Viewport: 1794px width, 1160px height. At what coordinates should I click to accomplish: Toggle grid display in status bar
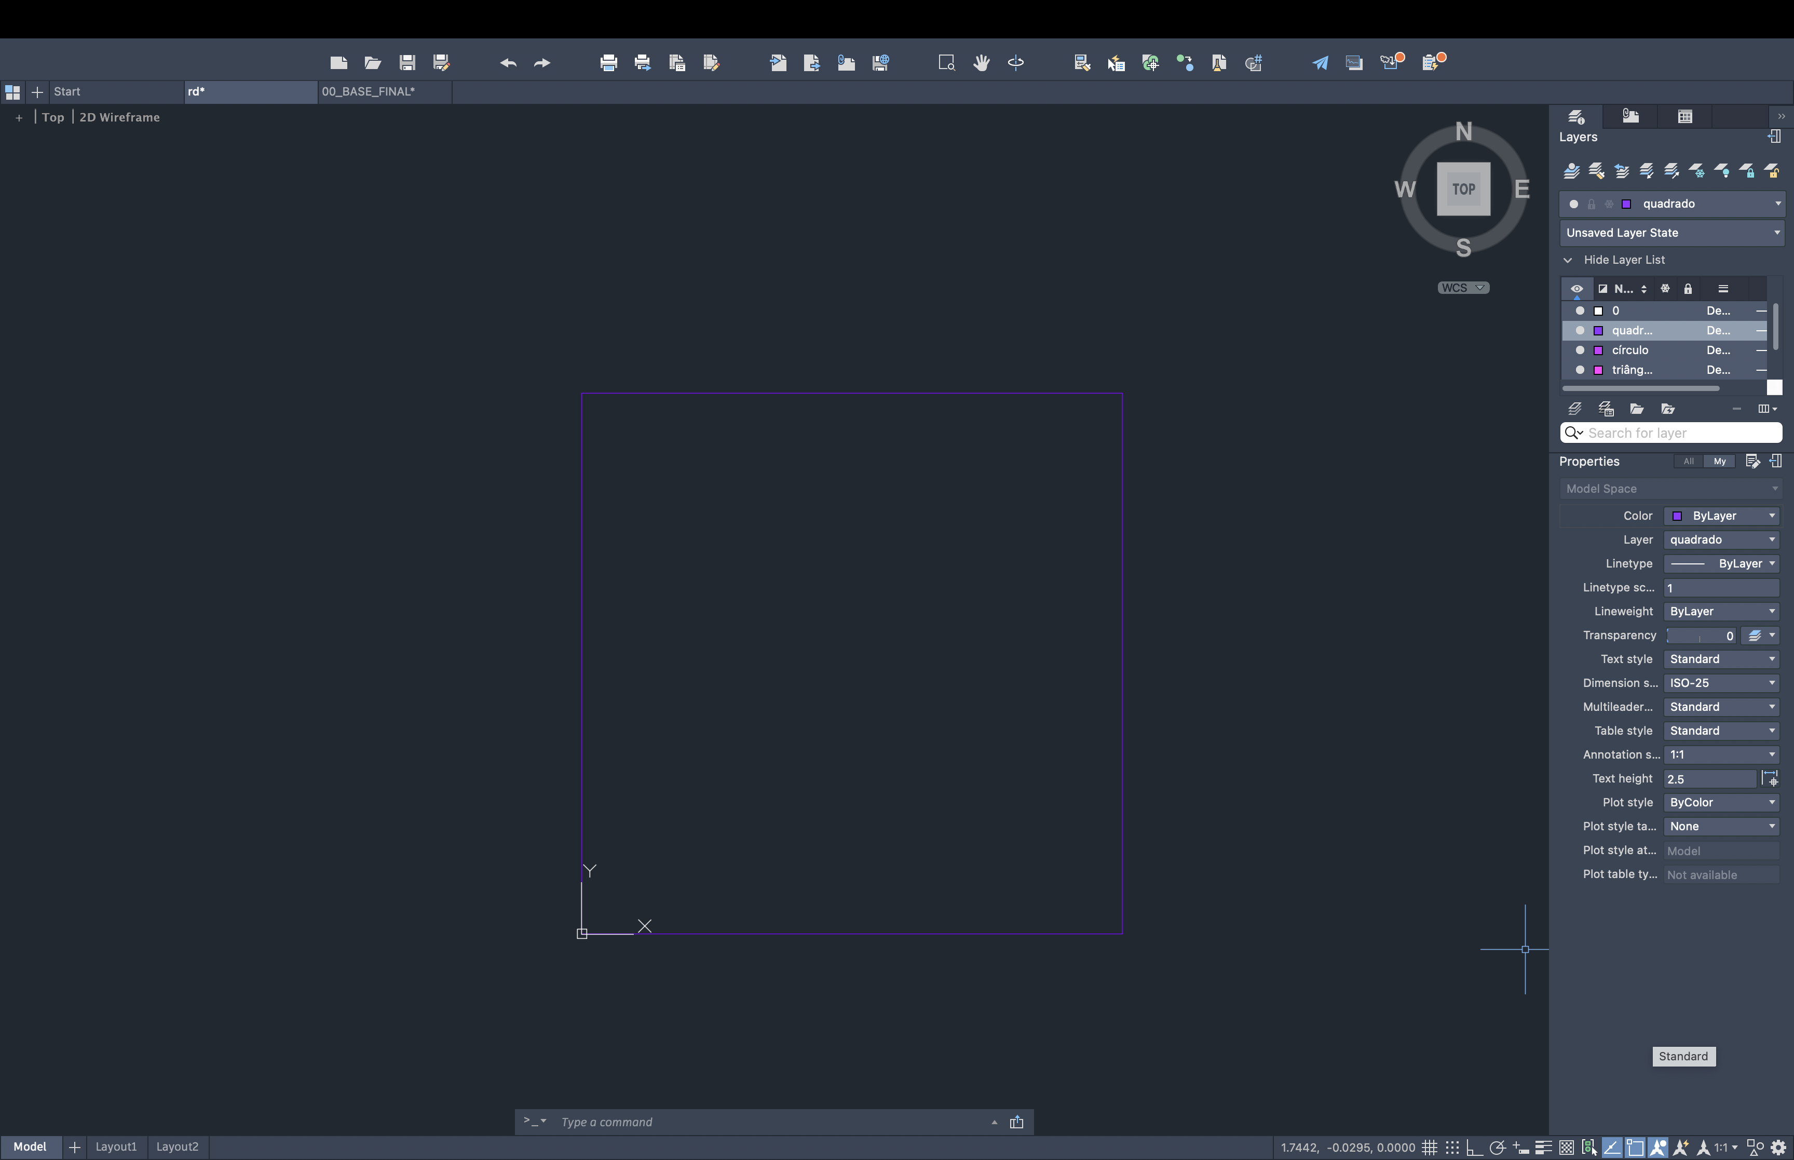click(1429, 1147)
